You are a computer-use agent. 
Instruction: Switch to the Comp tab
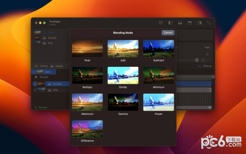[41, 66]
